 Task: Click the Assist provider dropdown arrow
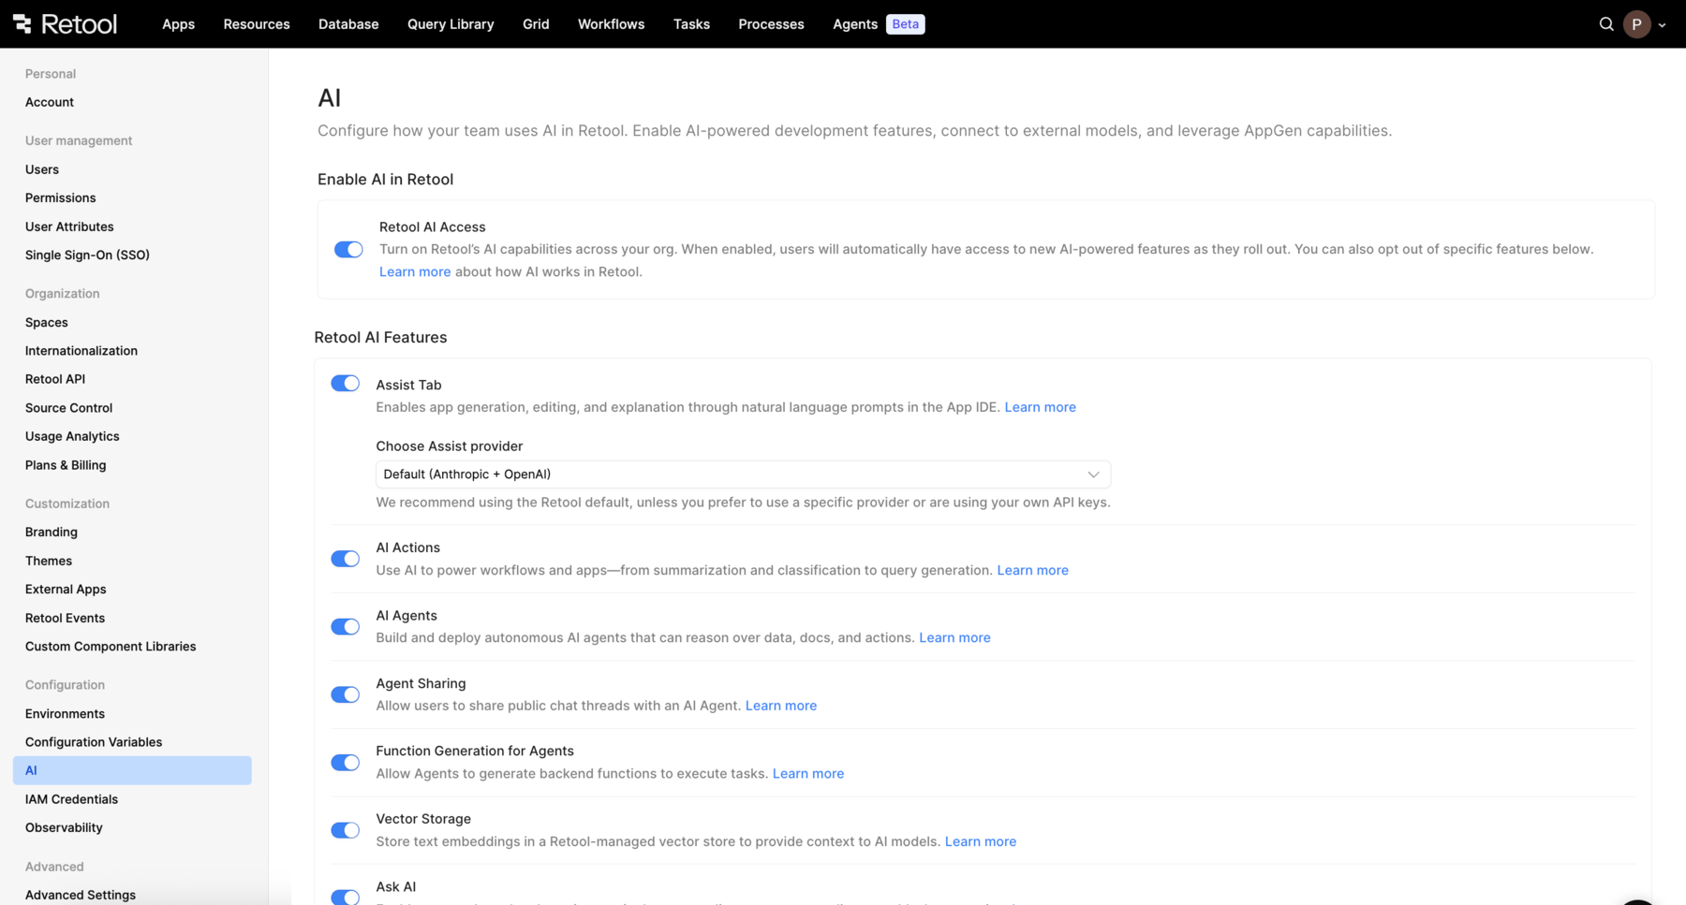click(x=1092, y=474)
